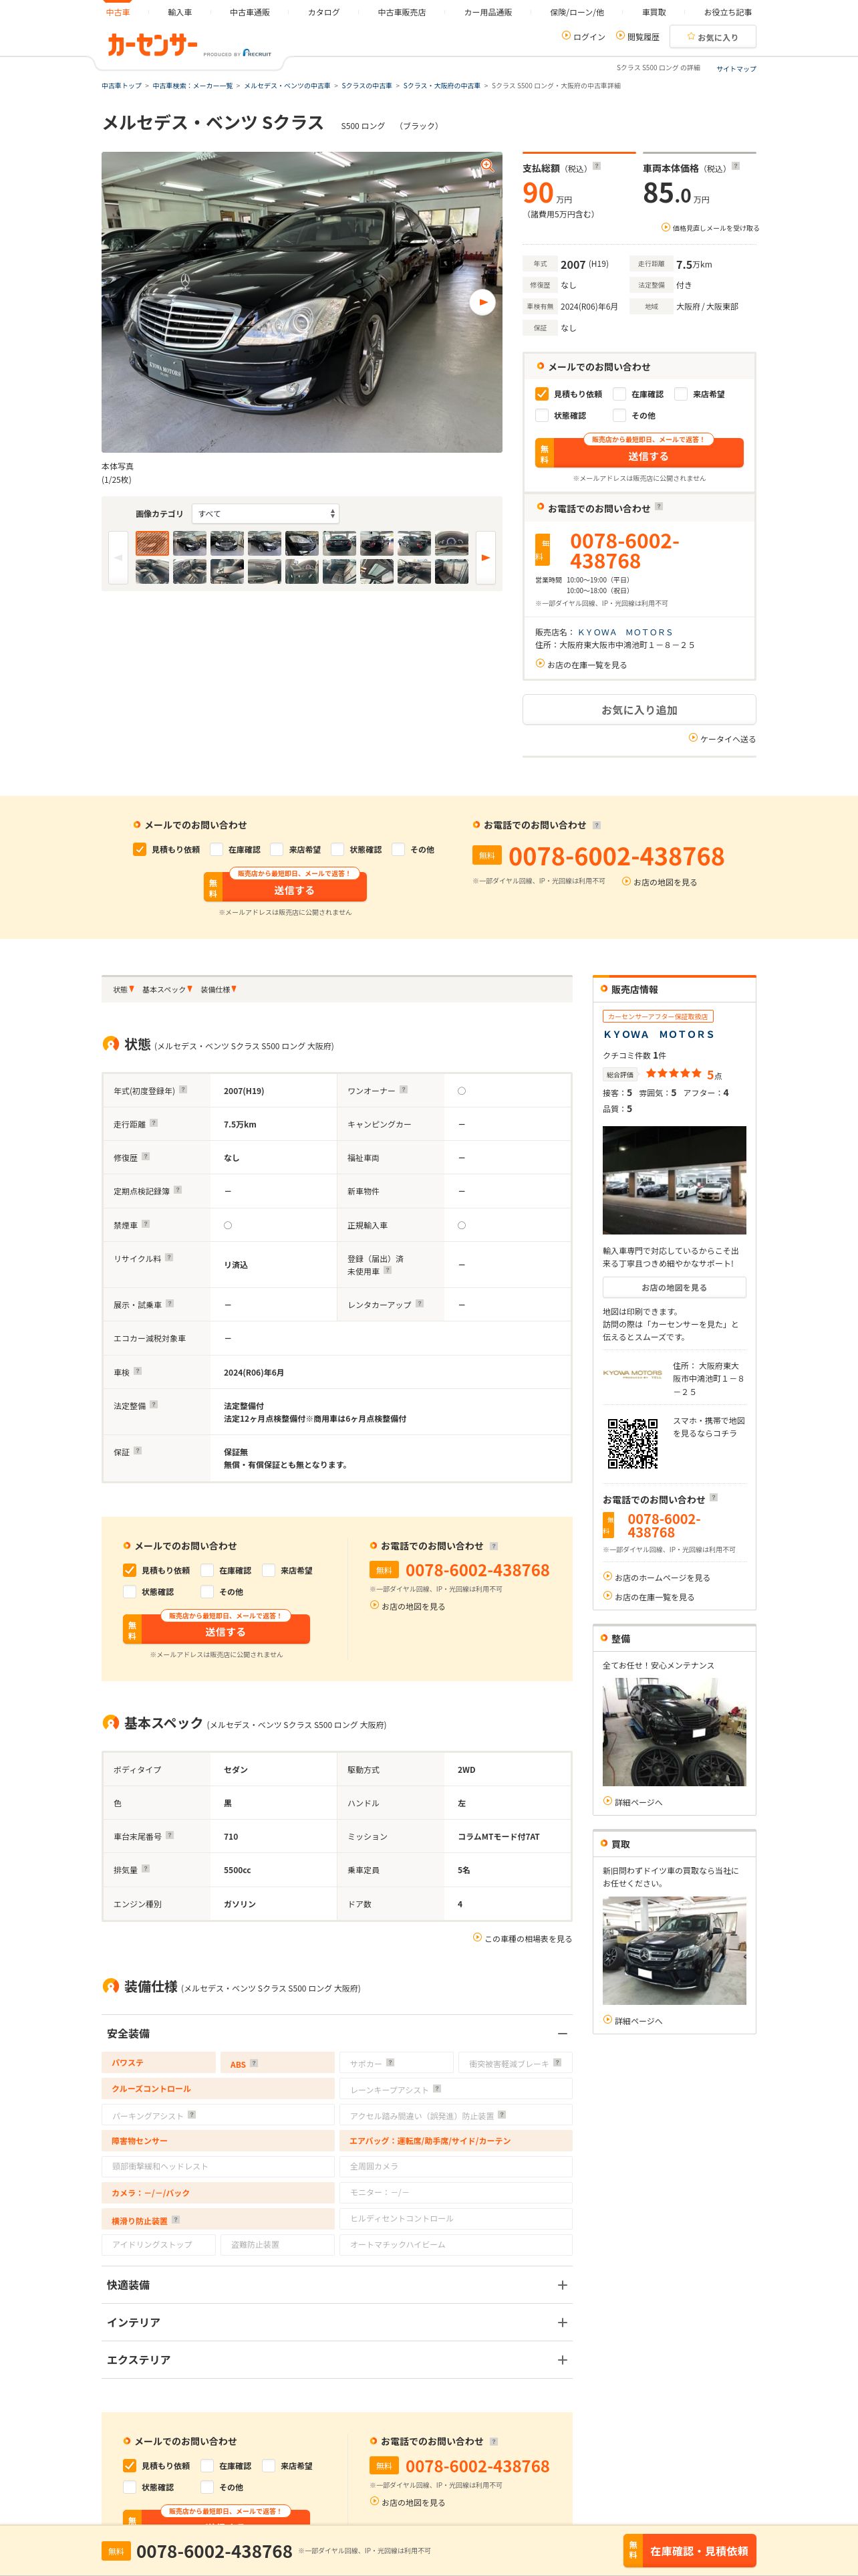Click help icon next to ABS

[254, 2062]
